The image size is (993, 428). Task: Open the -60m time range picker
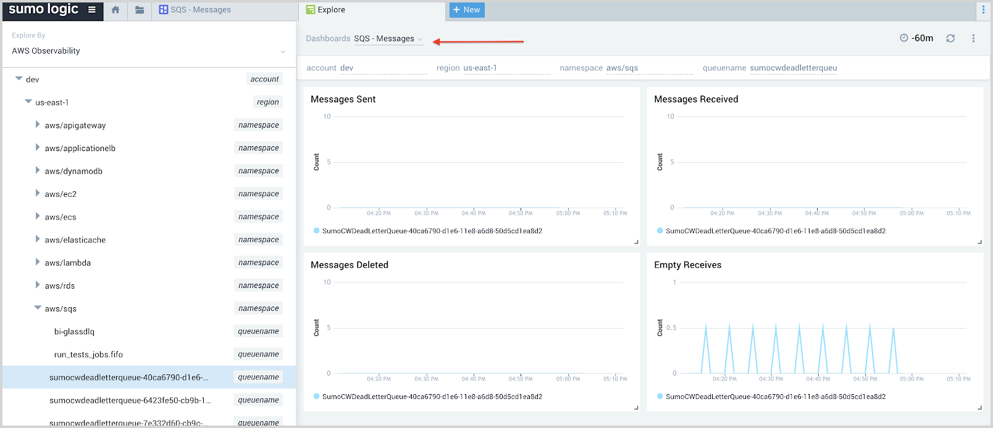click(916, 38)
